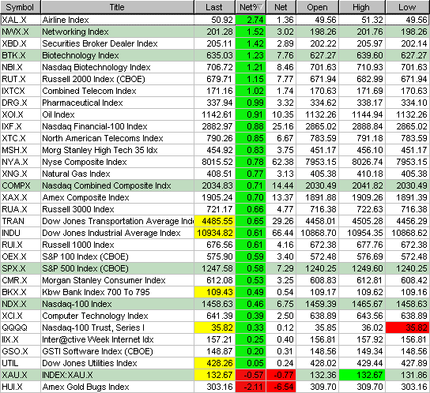Select the COMPX symbol cell
The width and height of the screenshot is (430, 393).
coord(21,185)
